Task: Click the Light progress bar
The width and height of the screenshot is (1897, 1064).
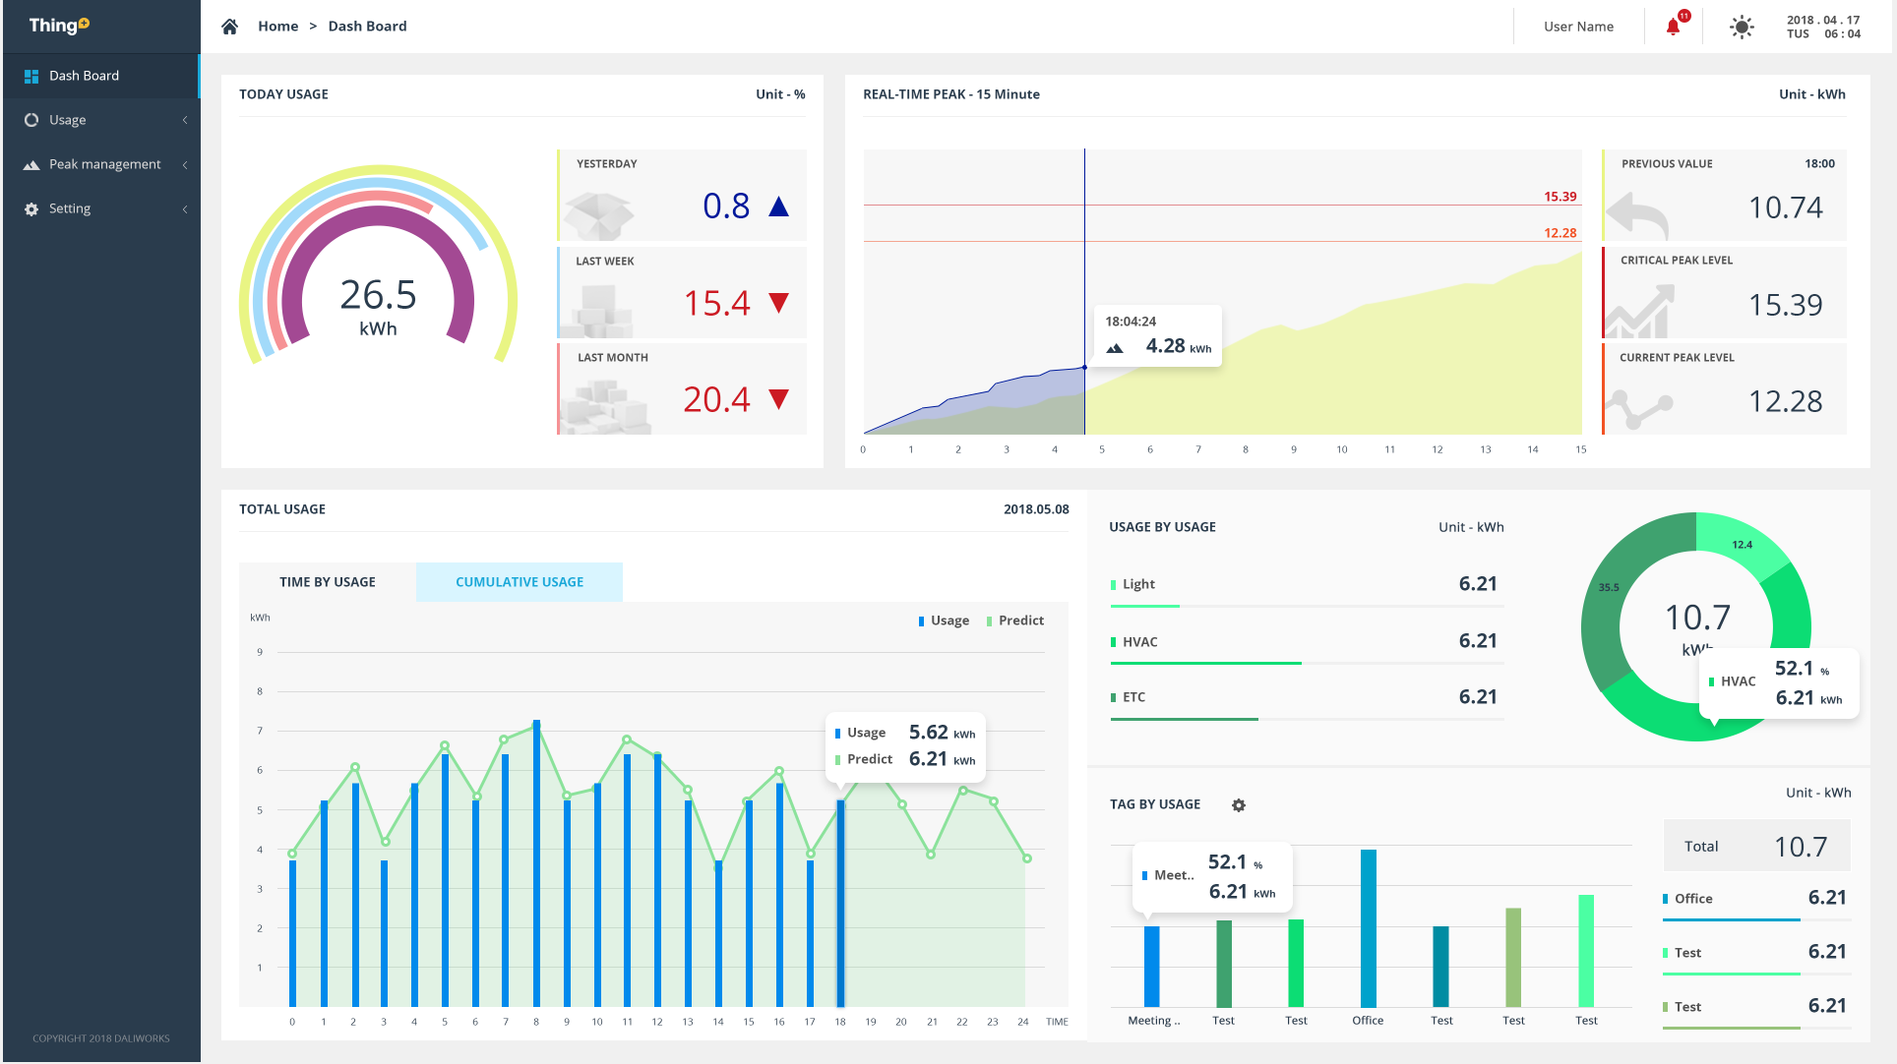Action: pos(1307,607)
